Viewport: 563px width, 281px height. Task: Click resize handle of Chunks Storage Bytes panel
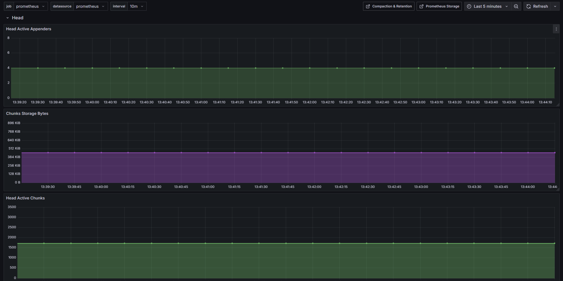click(x=558, y=189)
